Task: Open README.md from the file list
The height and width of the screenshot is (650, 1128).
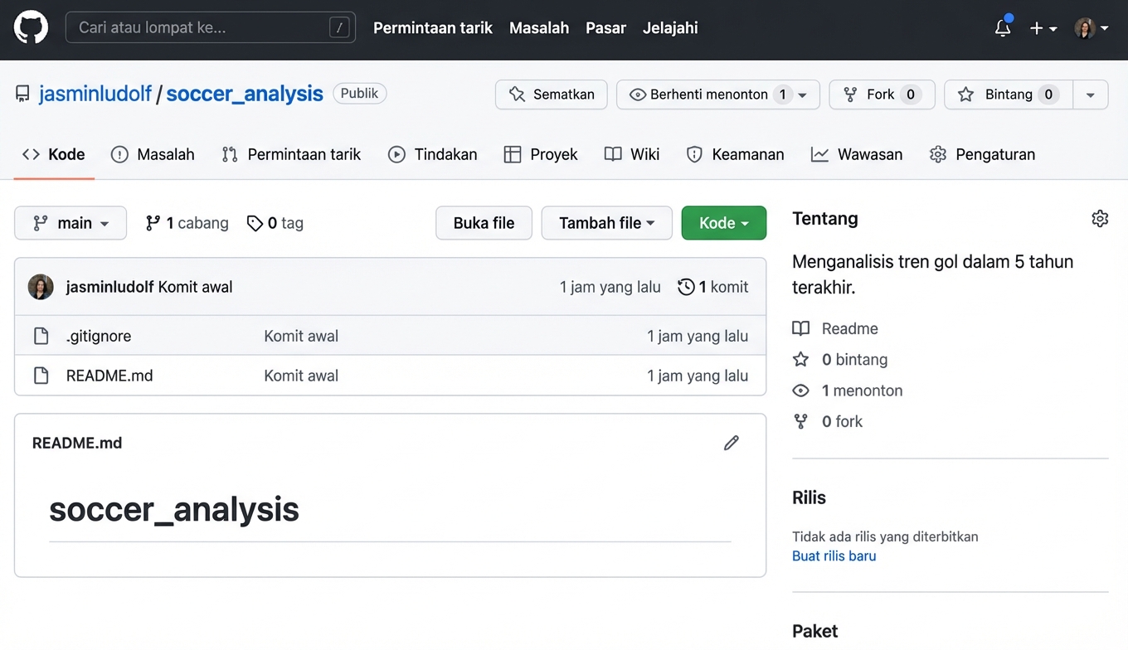Action: [x=109, y=376]
